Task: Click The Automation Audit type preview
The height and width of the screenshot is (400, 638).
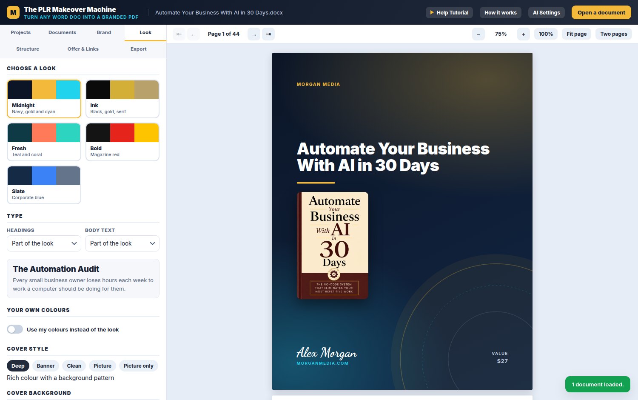Action: tap(83, 278)
